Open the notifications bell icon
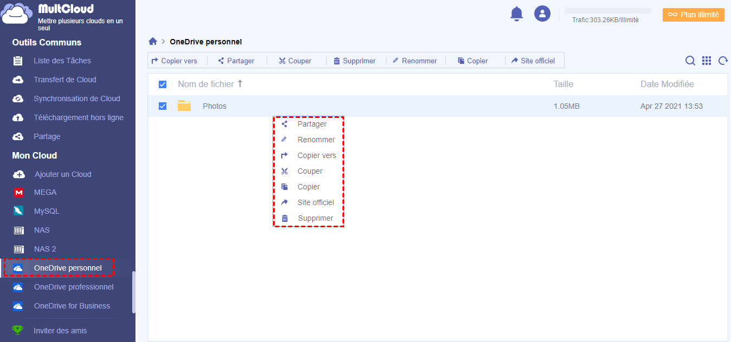The height and width of the screenshot is (342, 731). [516, 14]
